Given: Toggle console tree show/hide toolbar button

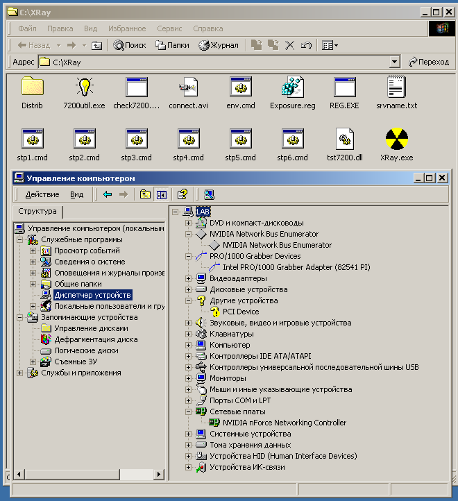Looking at the screenshot, I should point(161,194).
